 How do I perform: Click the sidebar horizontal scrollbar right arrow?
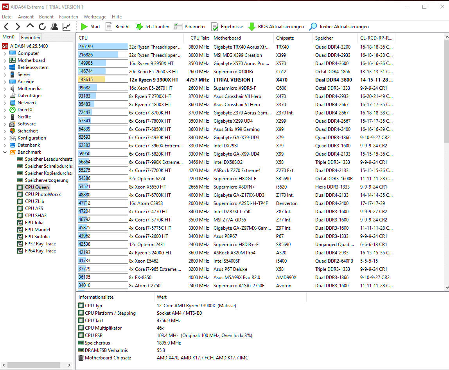tap(69, 365)
